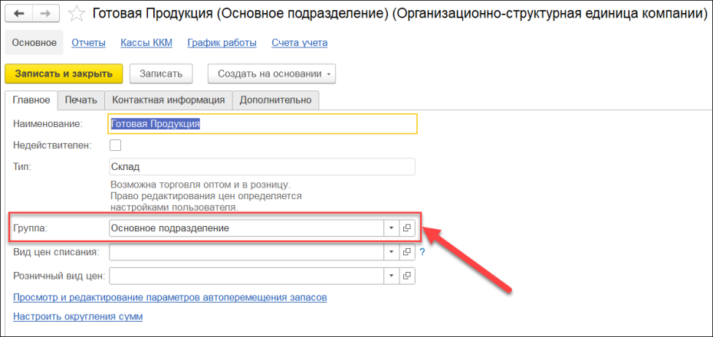The height and width of the screenshot is (337, 713).
Task: Open the Создать на основании dropdown
Action: click(271, 74)
